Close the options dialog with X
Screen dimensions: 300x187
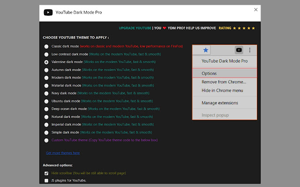tap(255, 10)
